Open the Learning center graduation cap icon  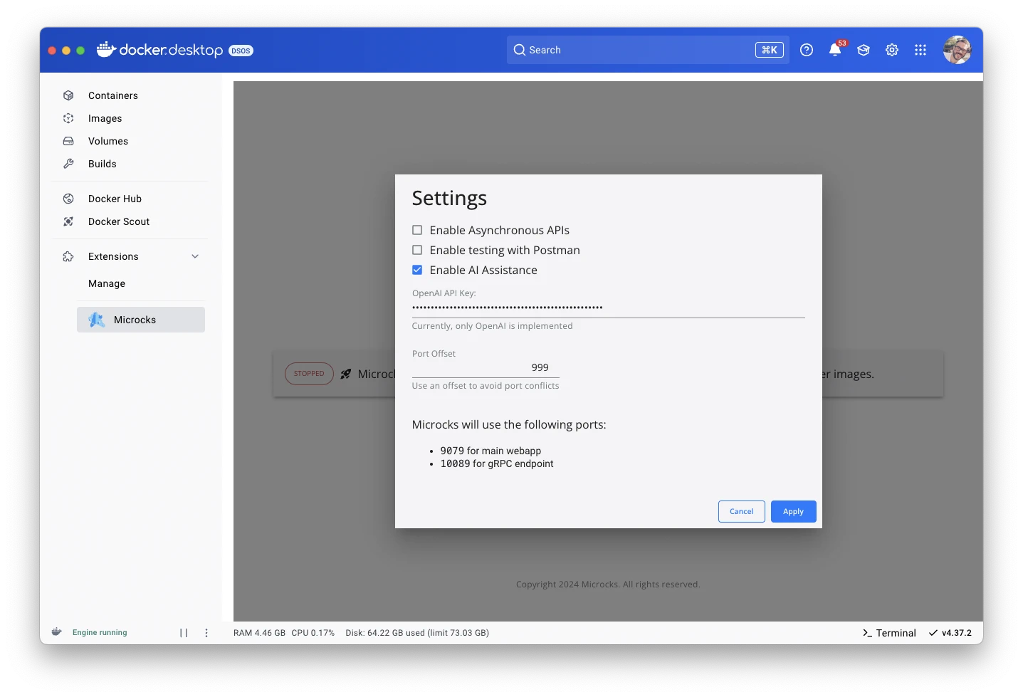[x=864, y=50]
